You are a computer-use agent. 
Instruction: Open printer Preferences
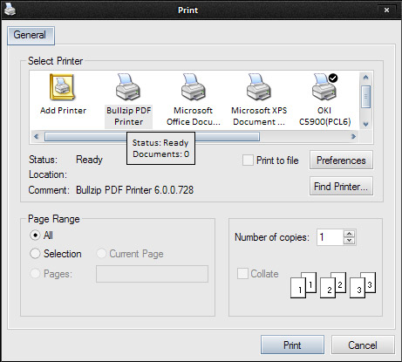tap(341, 161)
